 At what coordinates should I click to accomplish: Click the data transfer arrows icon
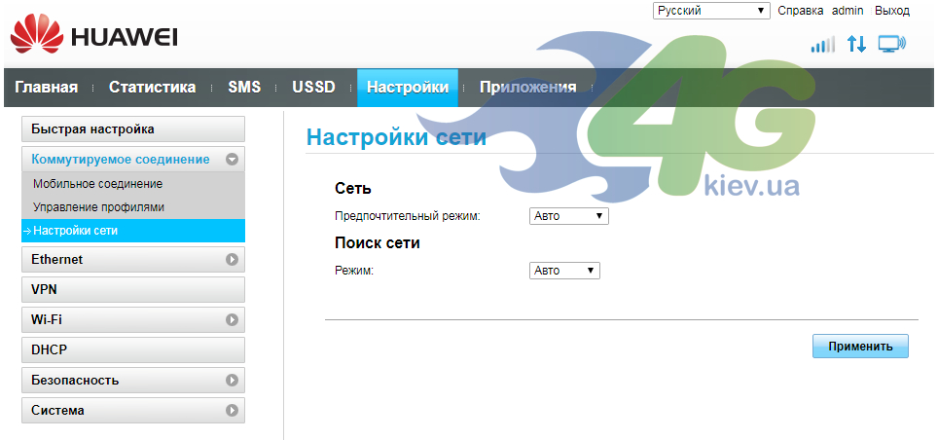coord(856,44)
